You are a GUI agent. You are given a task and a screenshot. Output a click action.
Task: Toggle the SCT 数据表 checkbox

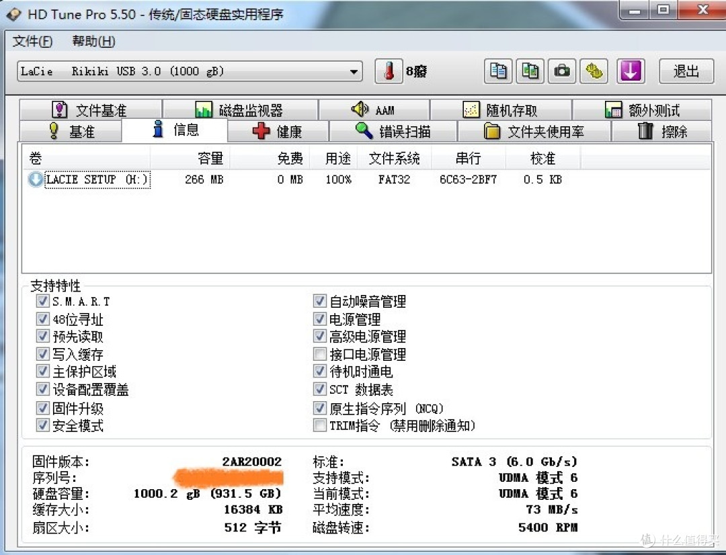319,389
